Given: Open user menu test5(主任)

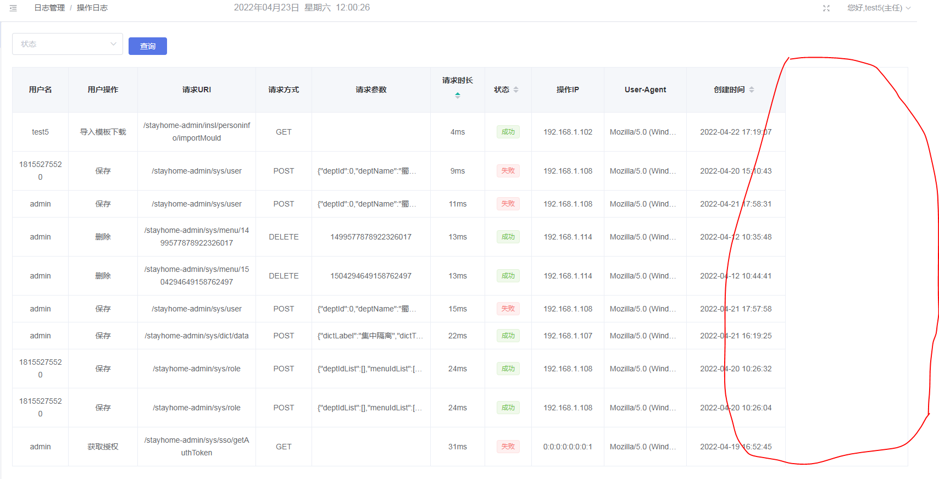Looking at the screenshot, I should click(879, 8).
